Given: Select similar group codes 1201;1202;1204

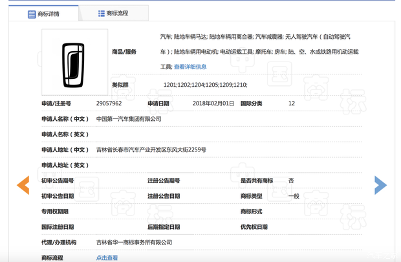Looking at the screenshot, I should tap(184, 85).
